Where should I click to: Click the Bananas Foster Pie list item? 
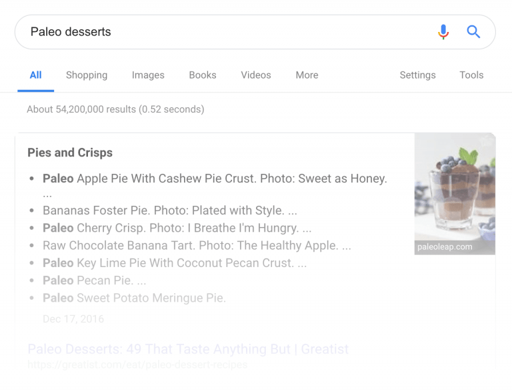170,210
